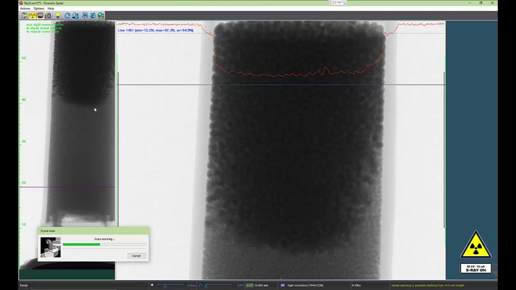Screen dimensions: 516x290
Task: Open the Help menu
Action: click(50, 8)
